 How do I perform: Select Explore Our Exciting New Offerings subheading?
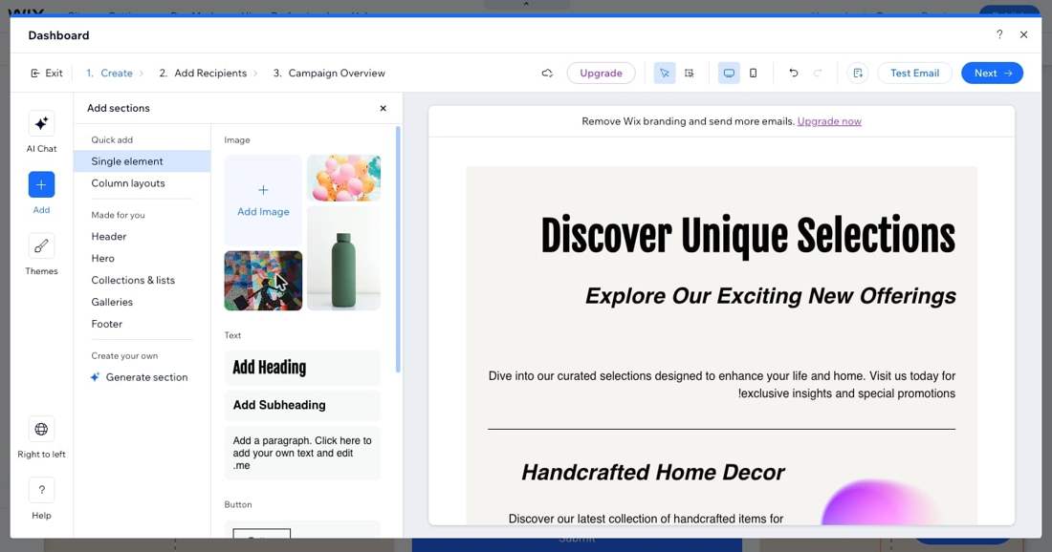(770, 295)
